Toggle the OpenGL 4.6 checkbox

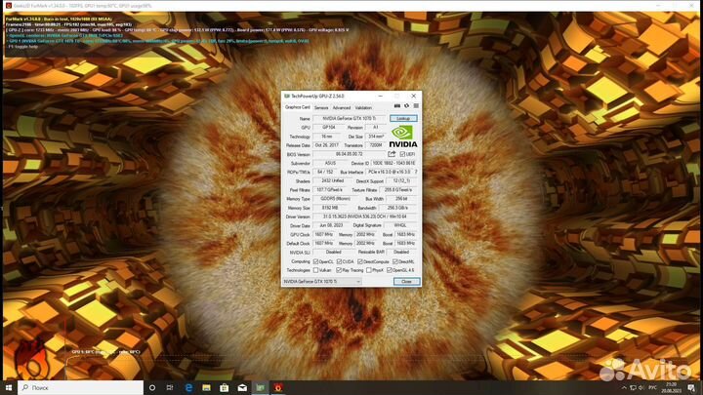390,270
